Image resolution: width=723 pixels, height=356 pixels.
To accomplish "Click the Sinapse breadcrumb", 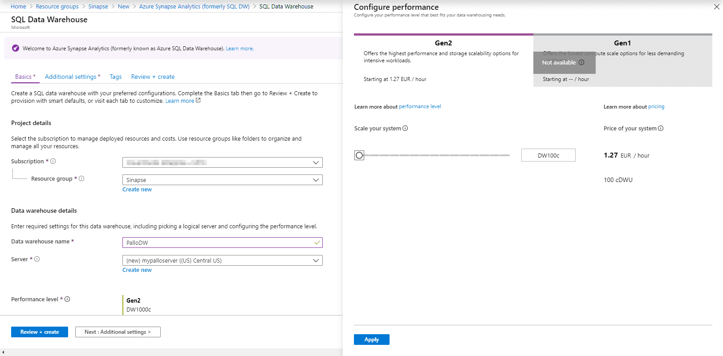I will (x=98, y=6).
